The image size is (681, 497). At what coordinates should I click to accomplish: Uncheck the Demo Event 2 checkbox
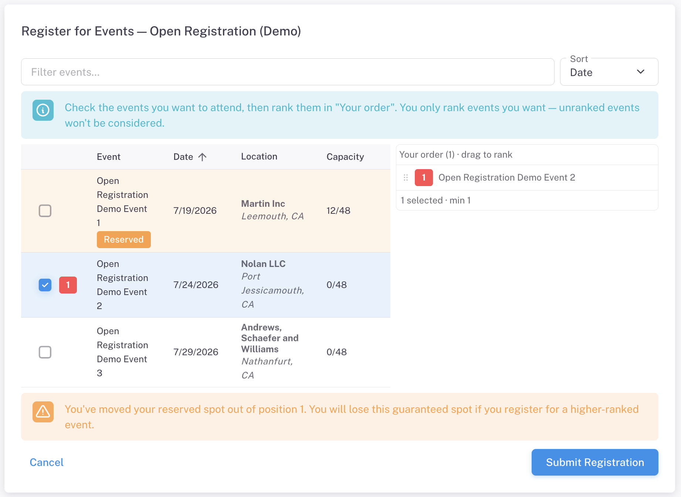[x=45, y=285]
